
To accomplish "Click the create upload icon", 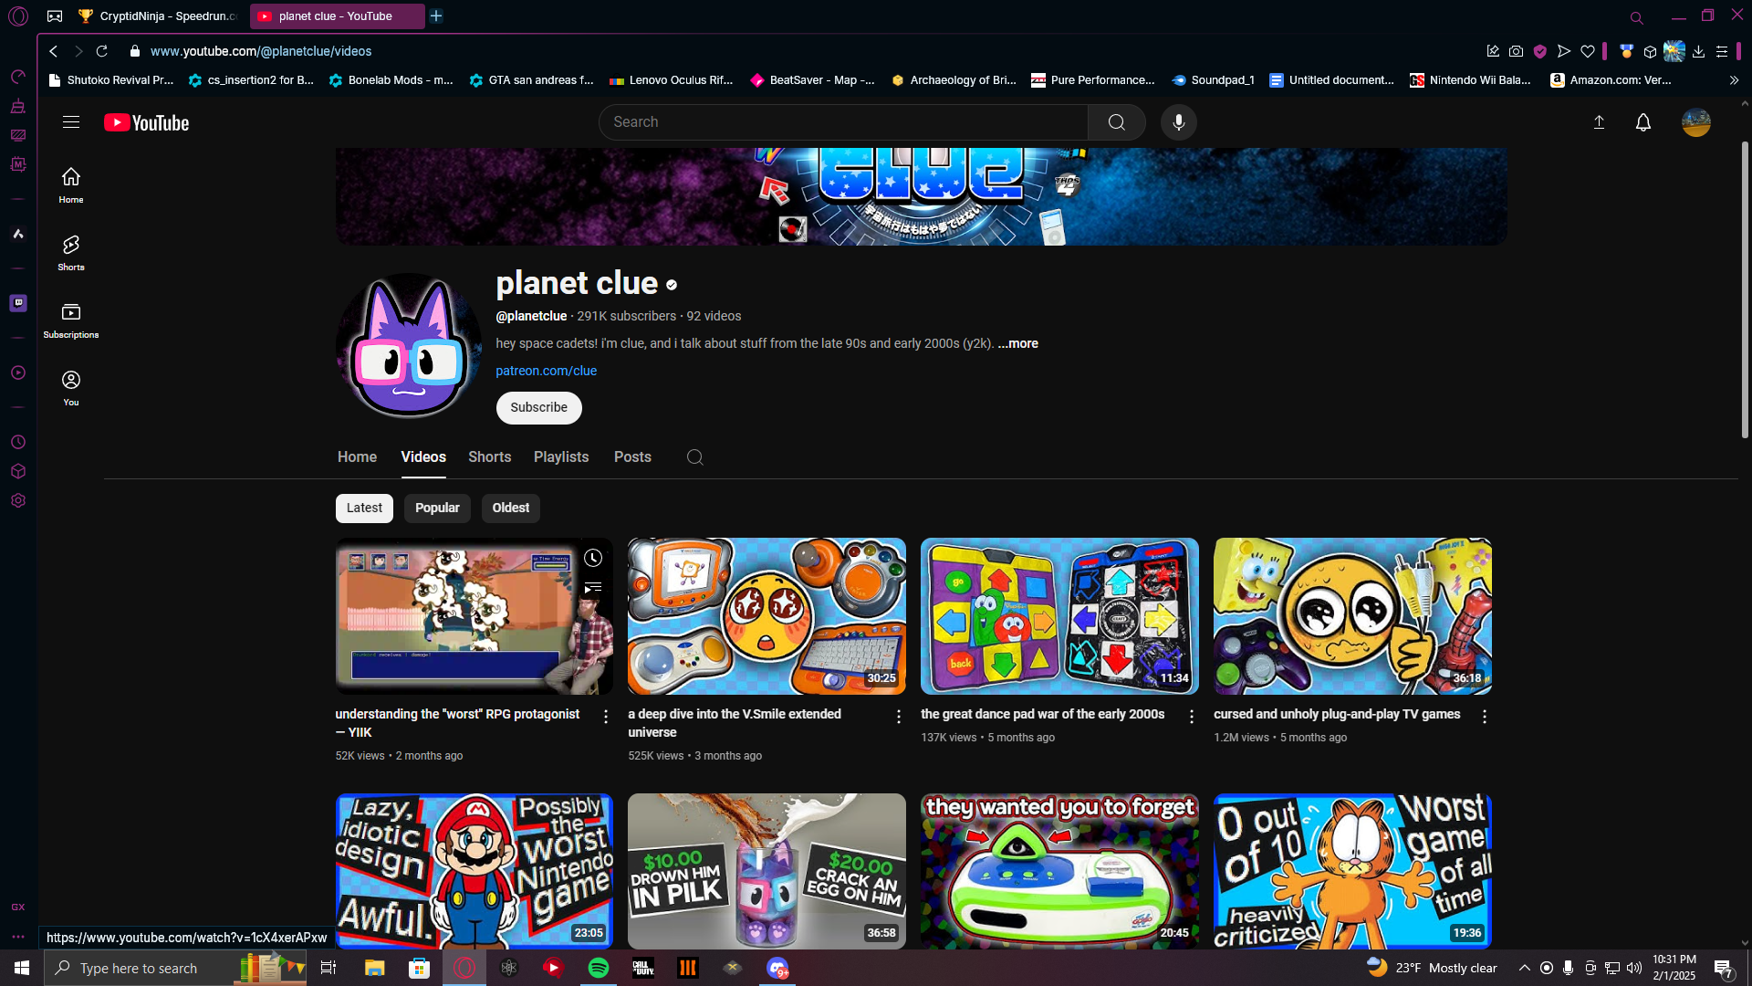I will coord(1599,122).
